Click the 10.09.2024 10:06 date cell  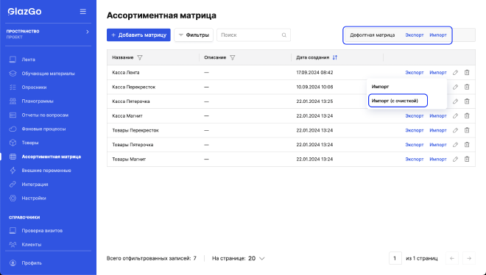coord(314,87)
